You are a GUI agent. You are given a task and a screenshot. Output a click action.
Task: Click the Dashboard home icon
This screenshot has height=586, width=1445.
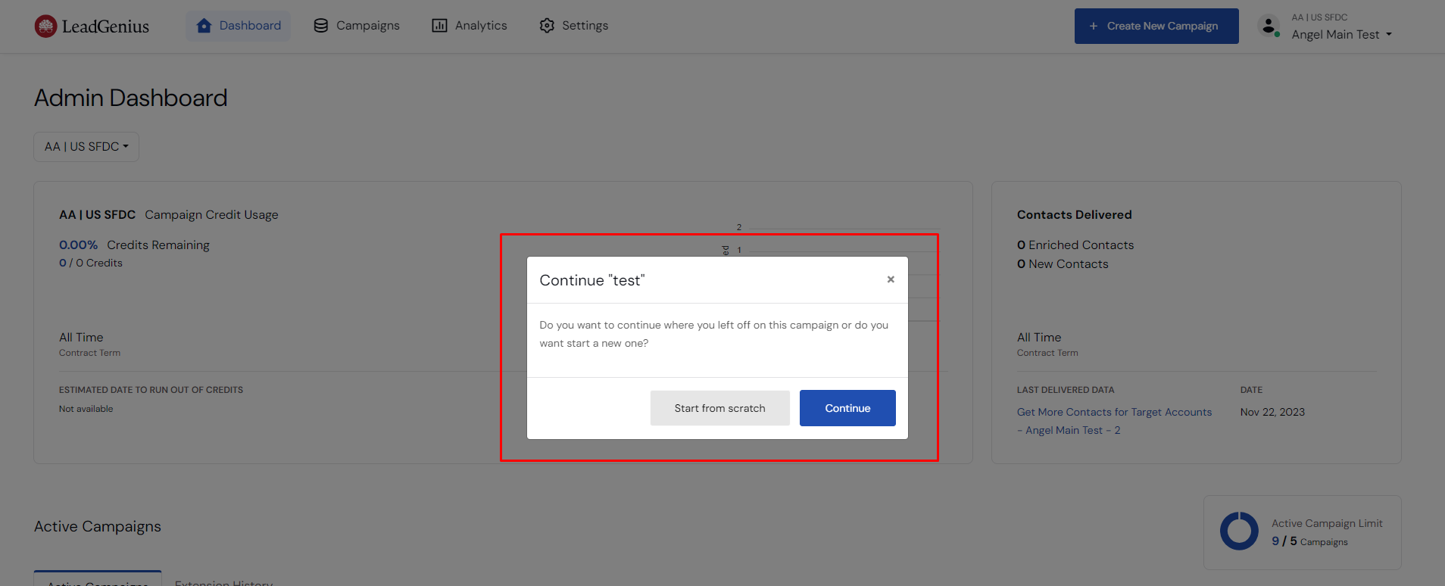[204, 26]
